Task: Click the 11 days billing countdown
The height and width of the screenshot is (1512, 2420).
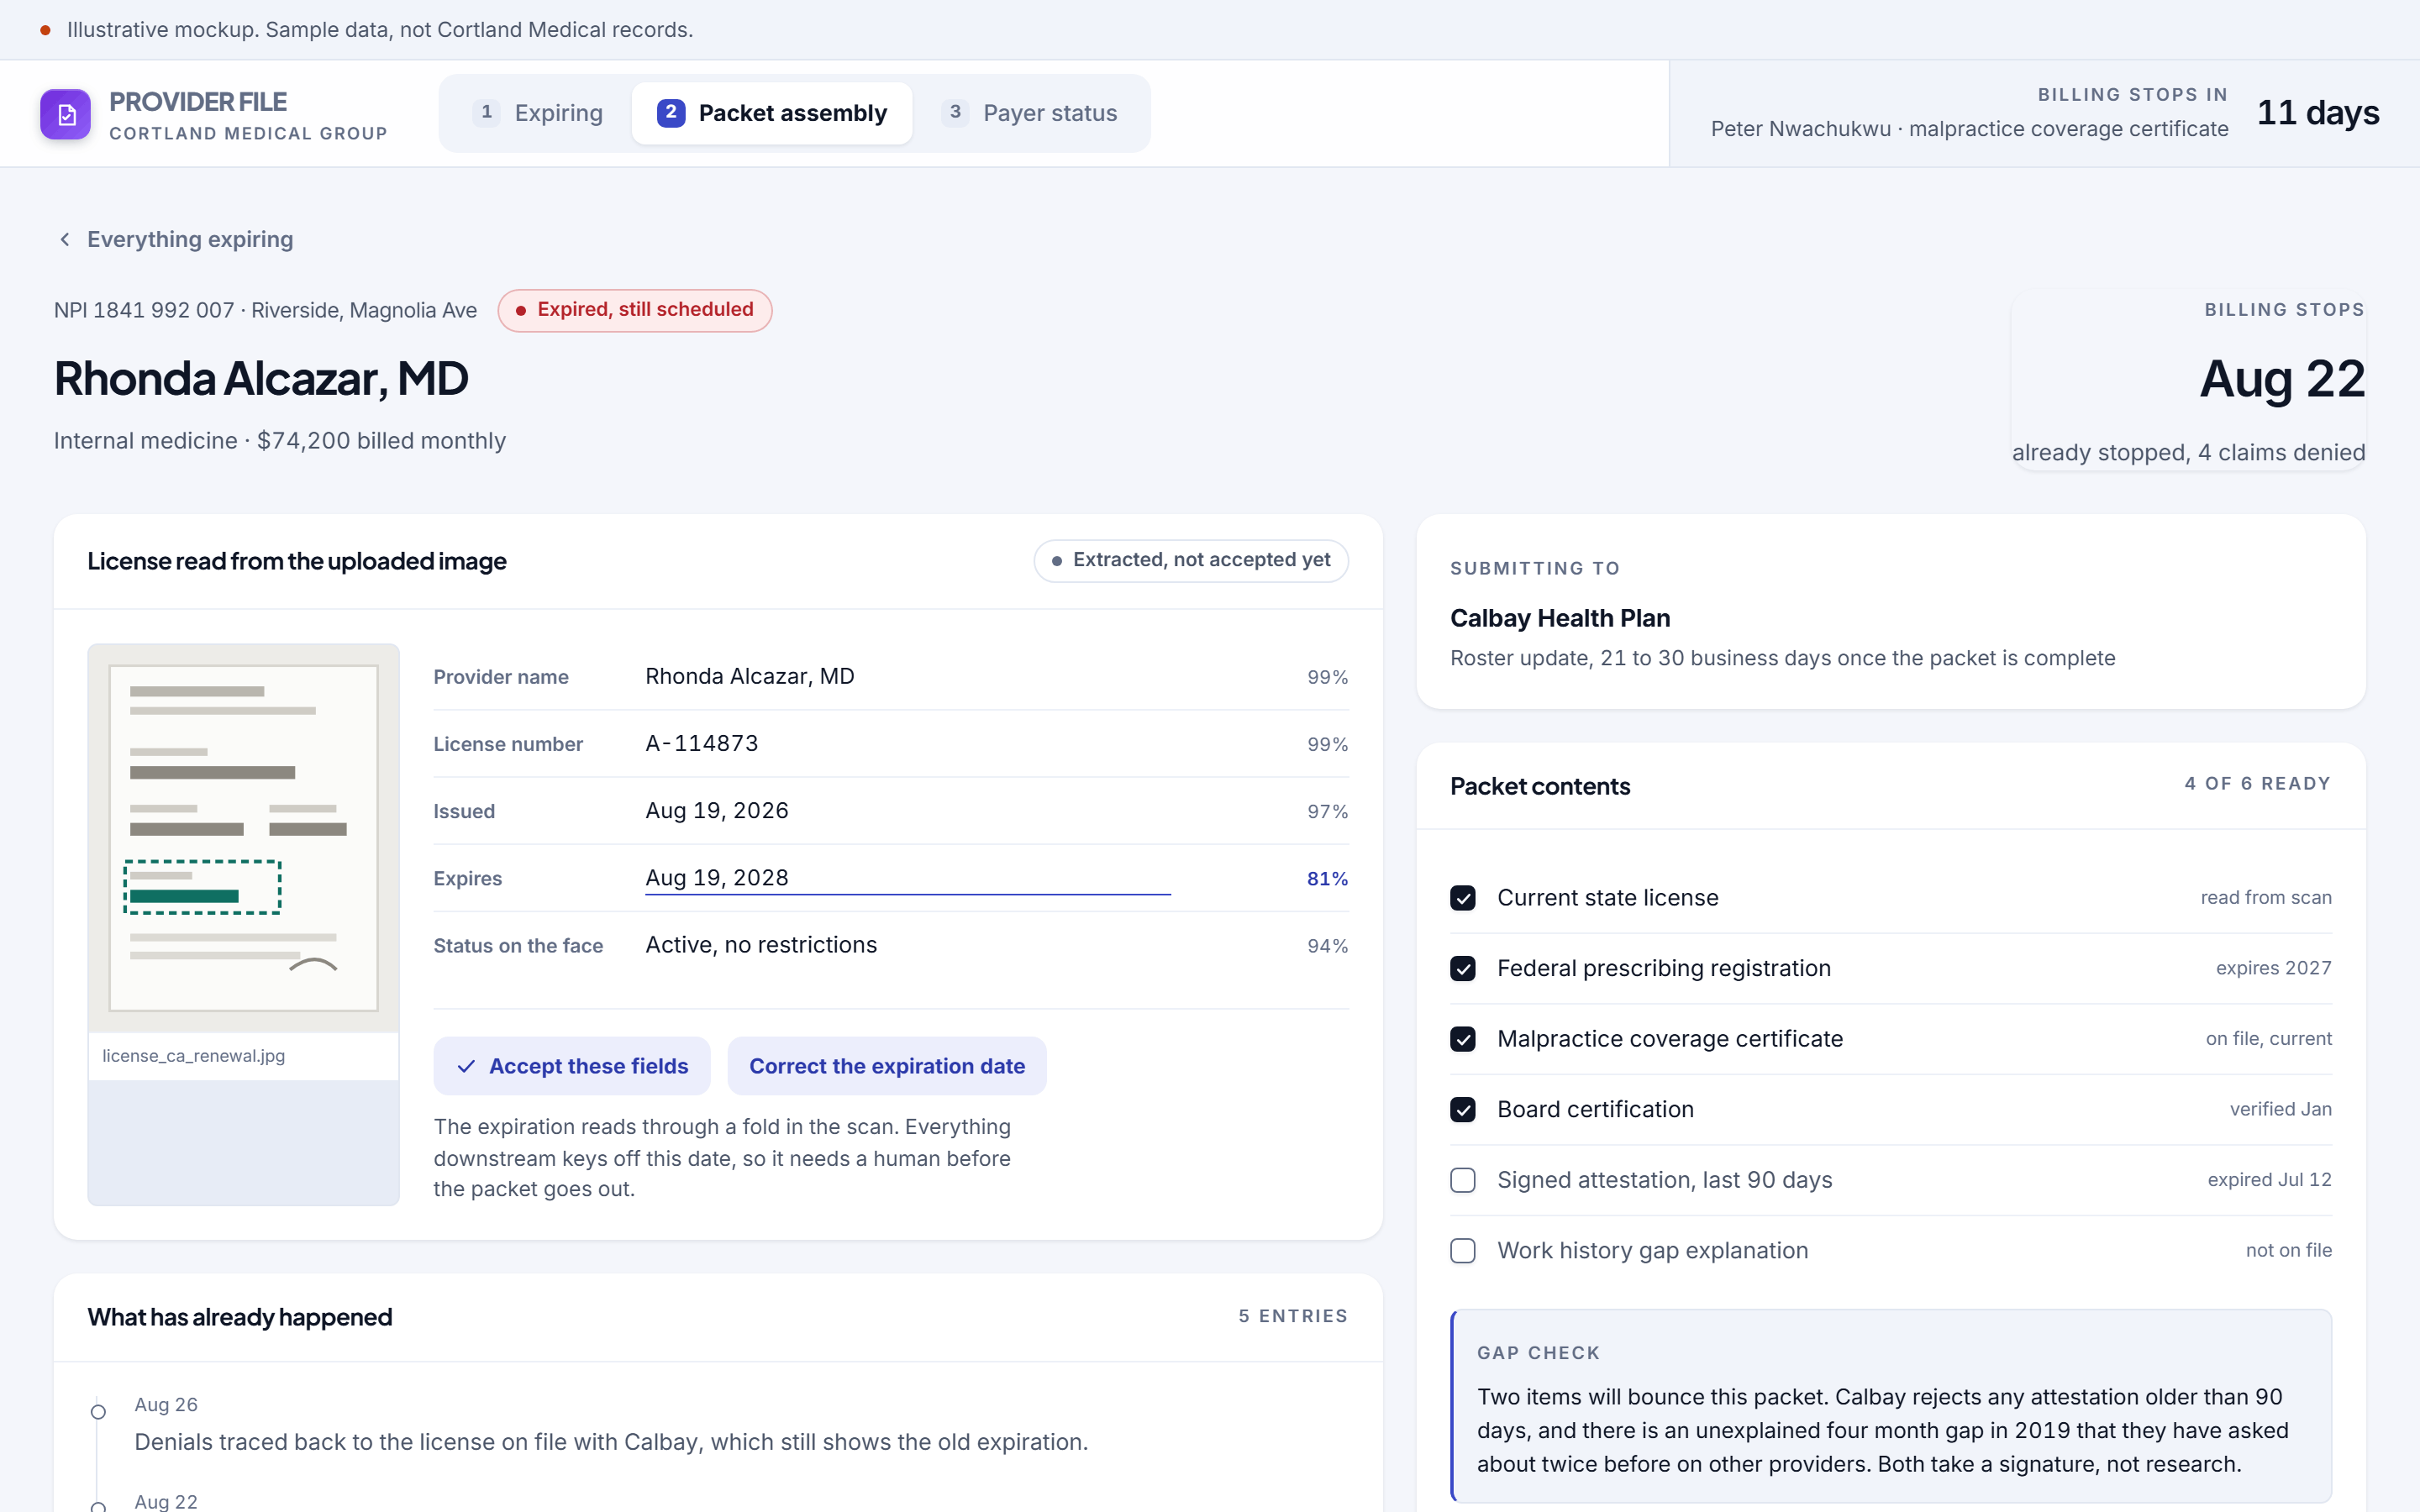Action: 2318,112
